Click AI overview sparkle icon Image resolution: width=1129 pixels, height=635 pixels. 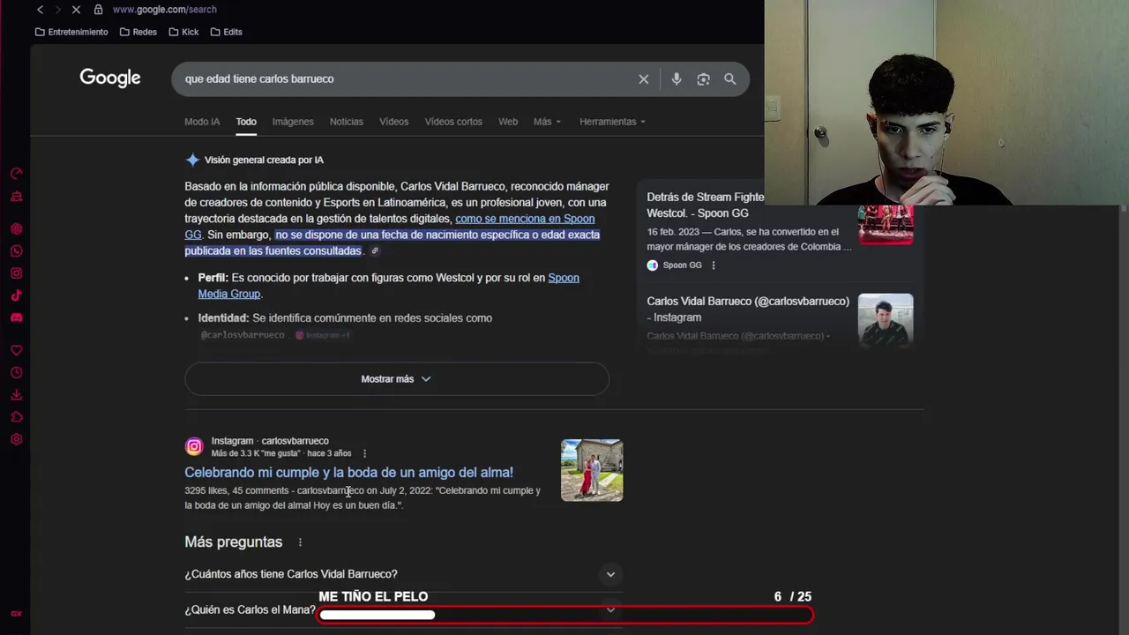[192, 160]
